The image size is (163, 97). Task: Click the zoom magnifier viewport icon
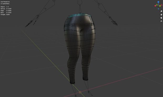161,11
